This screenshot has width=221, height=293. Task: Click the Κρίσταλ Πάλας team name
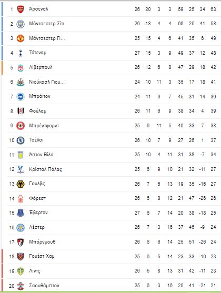coord(45,169)
